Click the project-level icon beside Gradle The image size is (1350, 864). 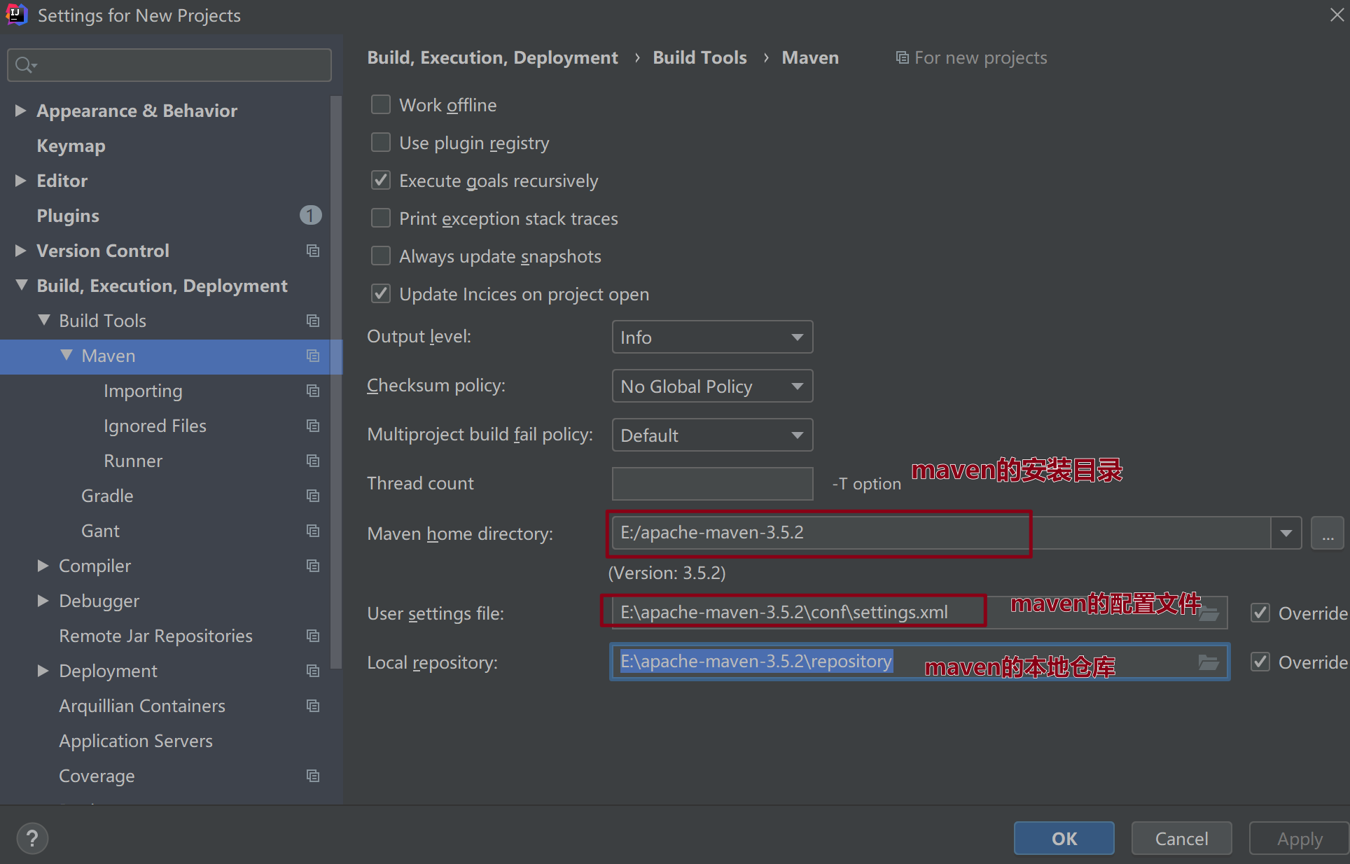pyautogui.click(x=313, y=496)
